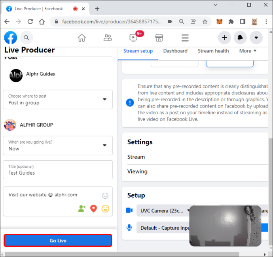The width and height of the screenshot is (273, 257).
Task: Open the More tab dropdown
Action: click(248, 51)
